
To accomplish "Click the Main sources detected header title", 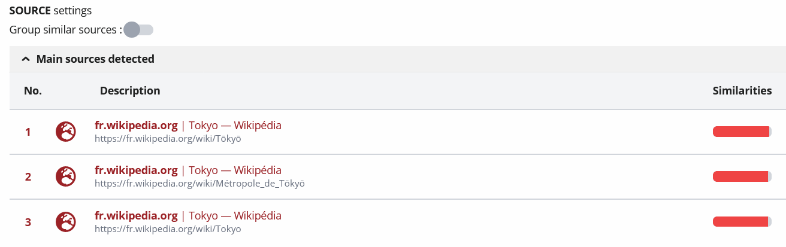I will [x=95, y=59].
